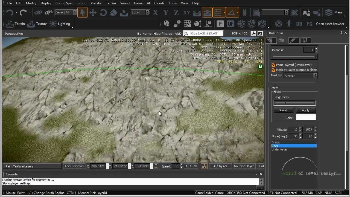This screenshot has width=350, height=197.
Task: Click the Undo arrow icon
Action: click(10, 12)
